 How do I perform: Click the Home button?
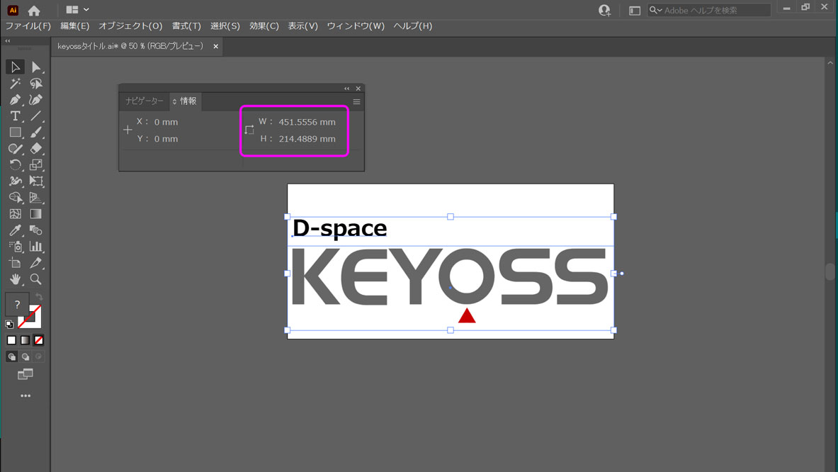(x=34, y=11)
